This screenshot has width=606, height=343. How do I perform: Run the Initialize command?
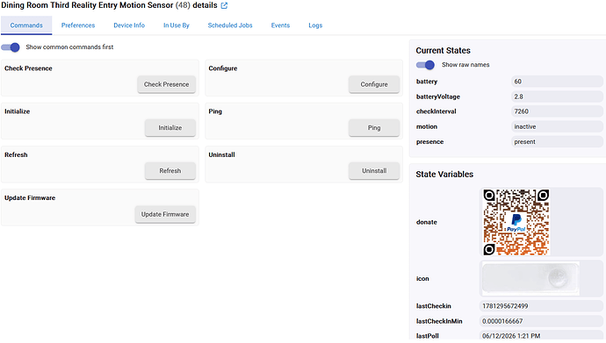point(170,128)
